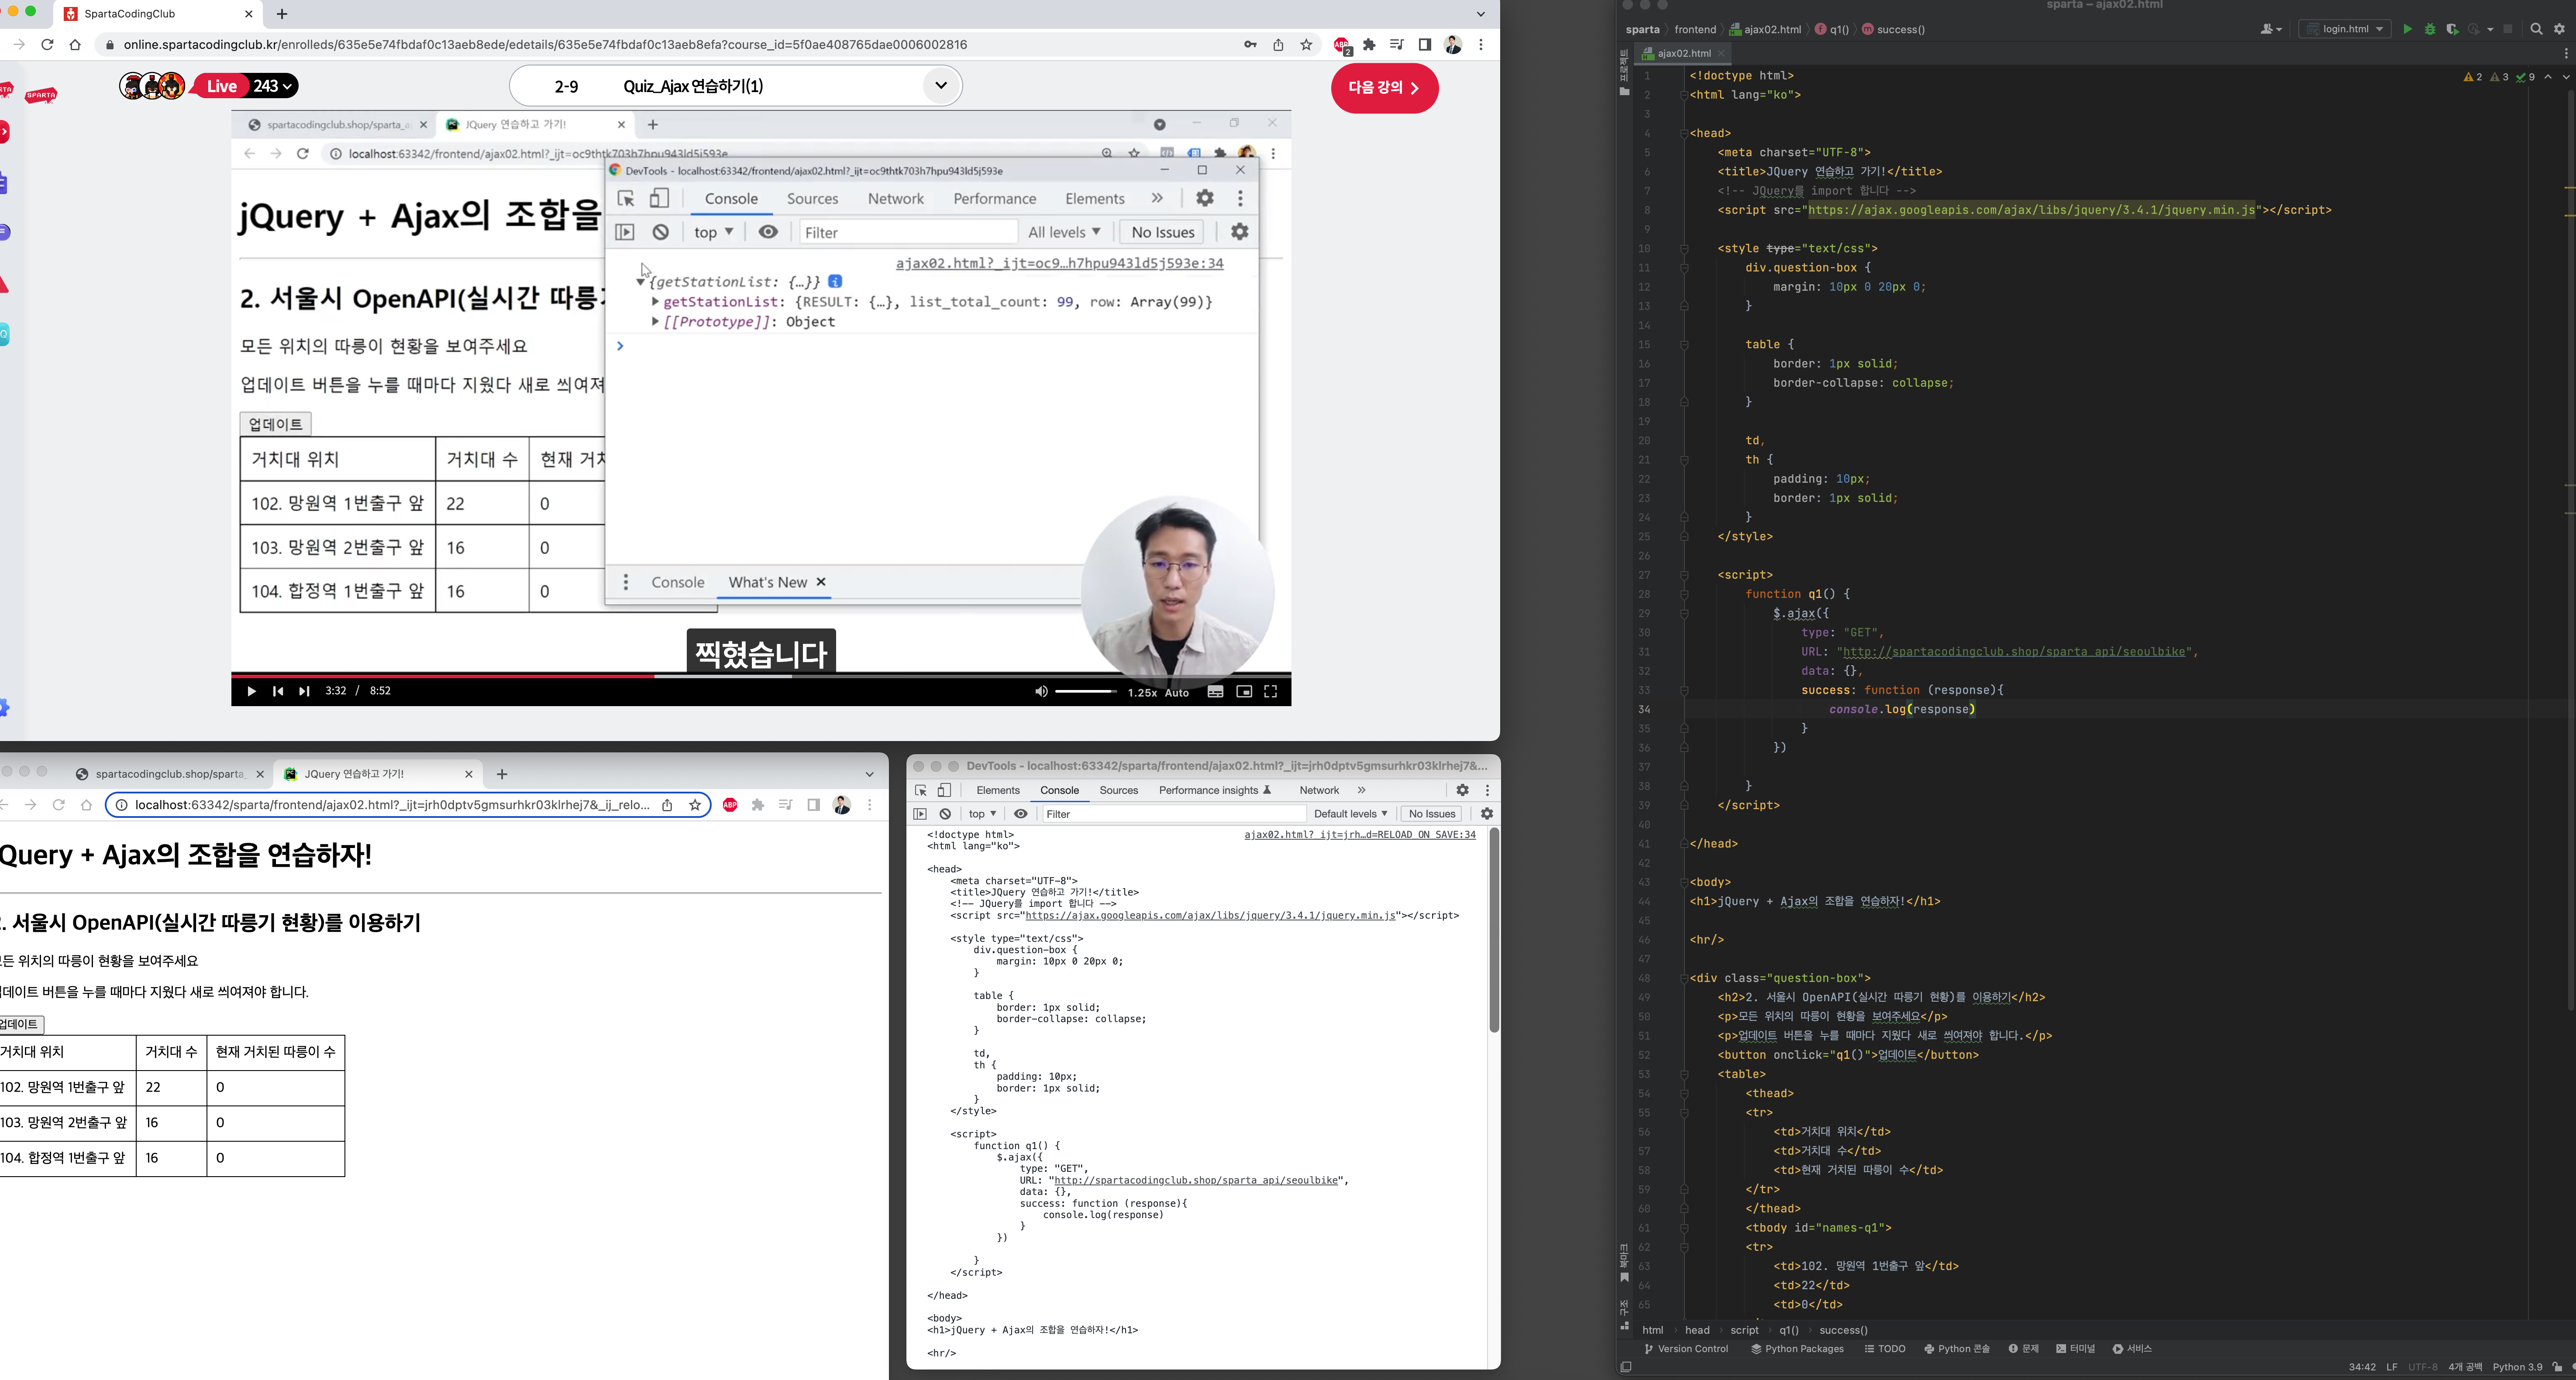Toggle live expression eye in bottom DevTools
The width and height of the screenshot is (2576, 1380).
tap(1020, 814)
